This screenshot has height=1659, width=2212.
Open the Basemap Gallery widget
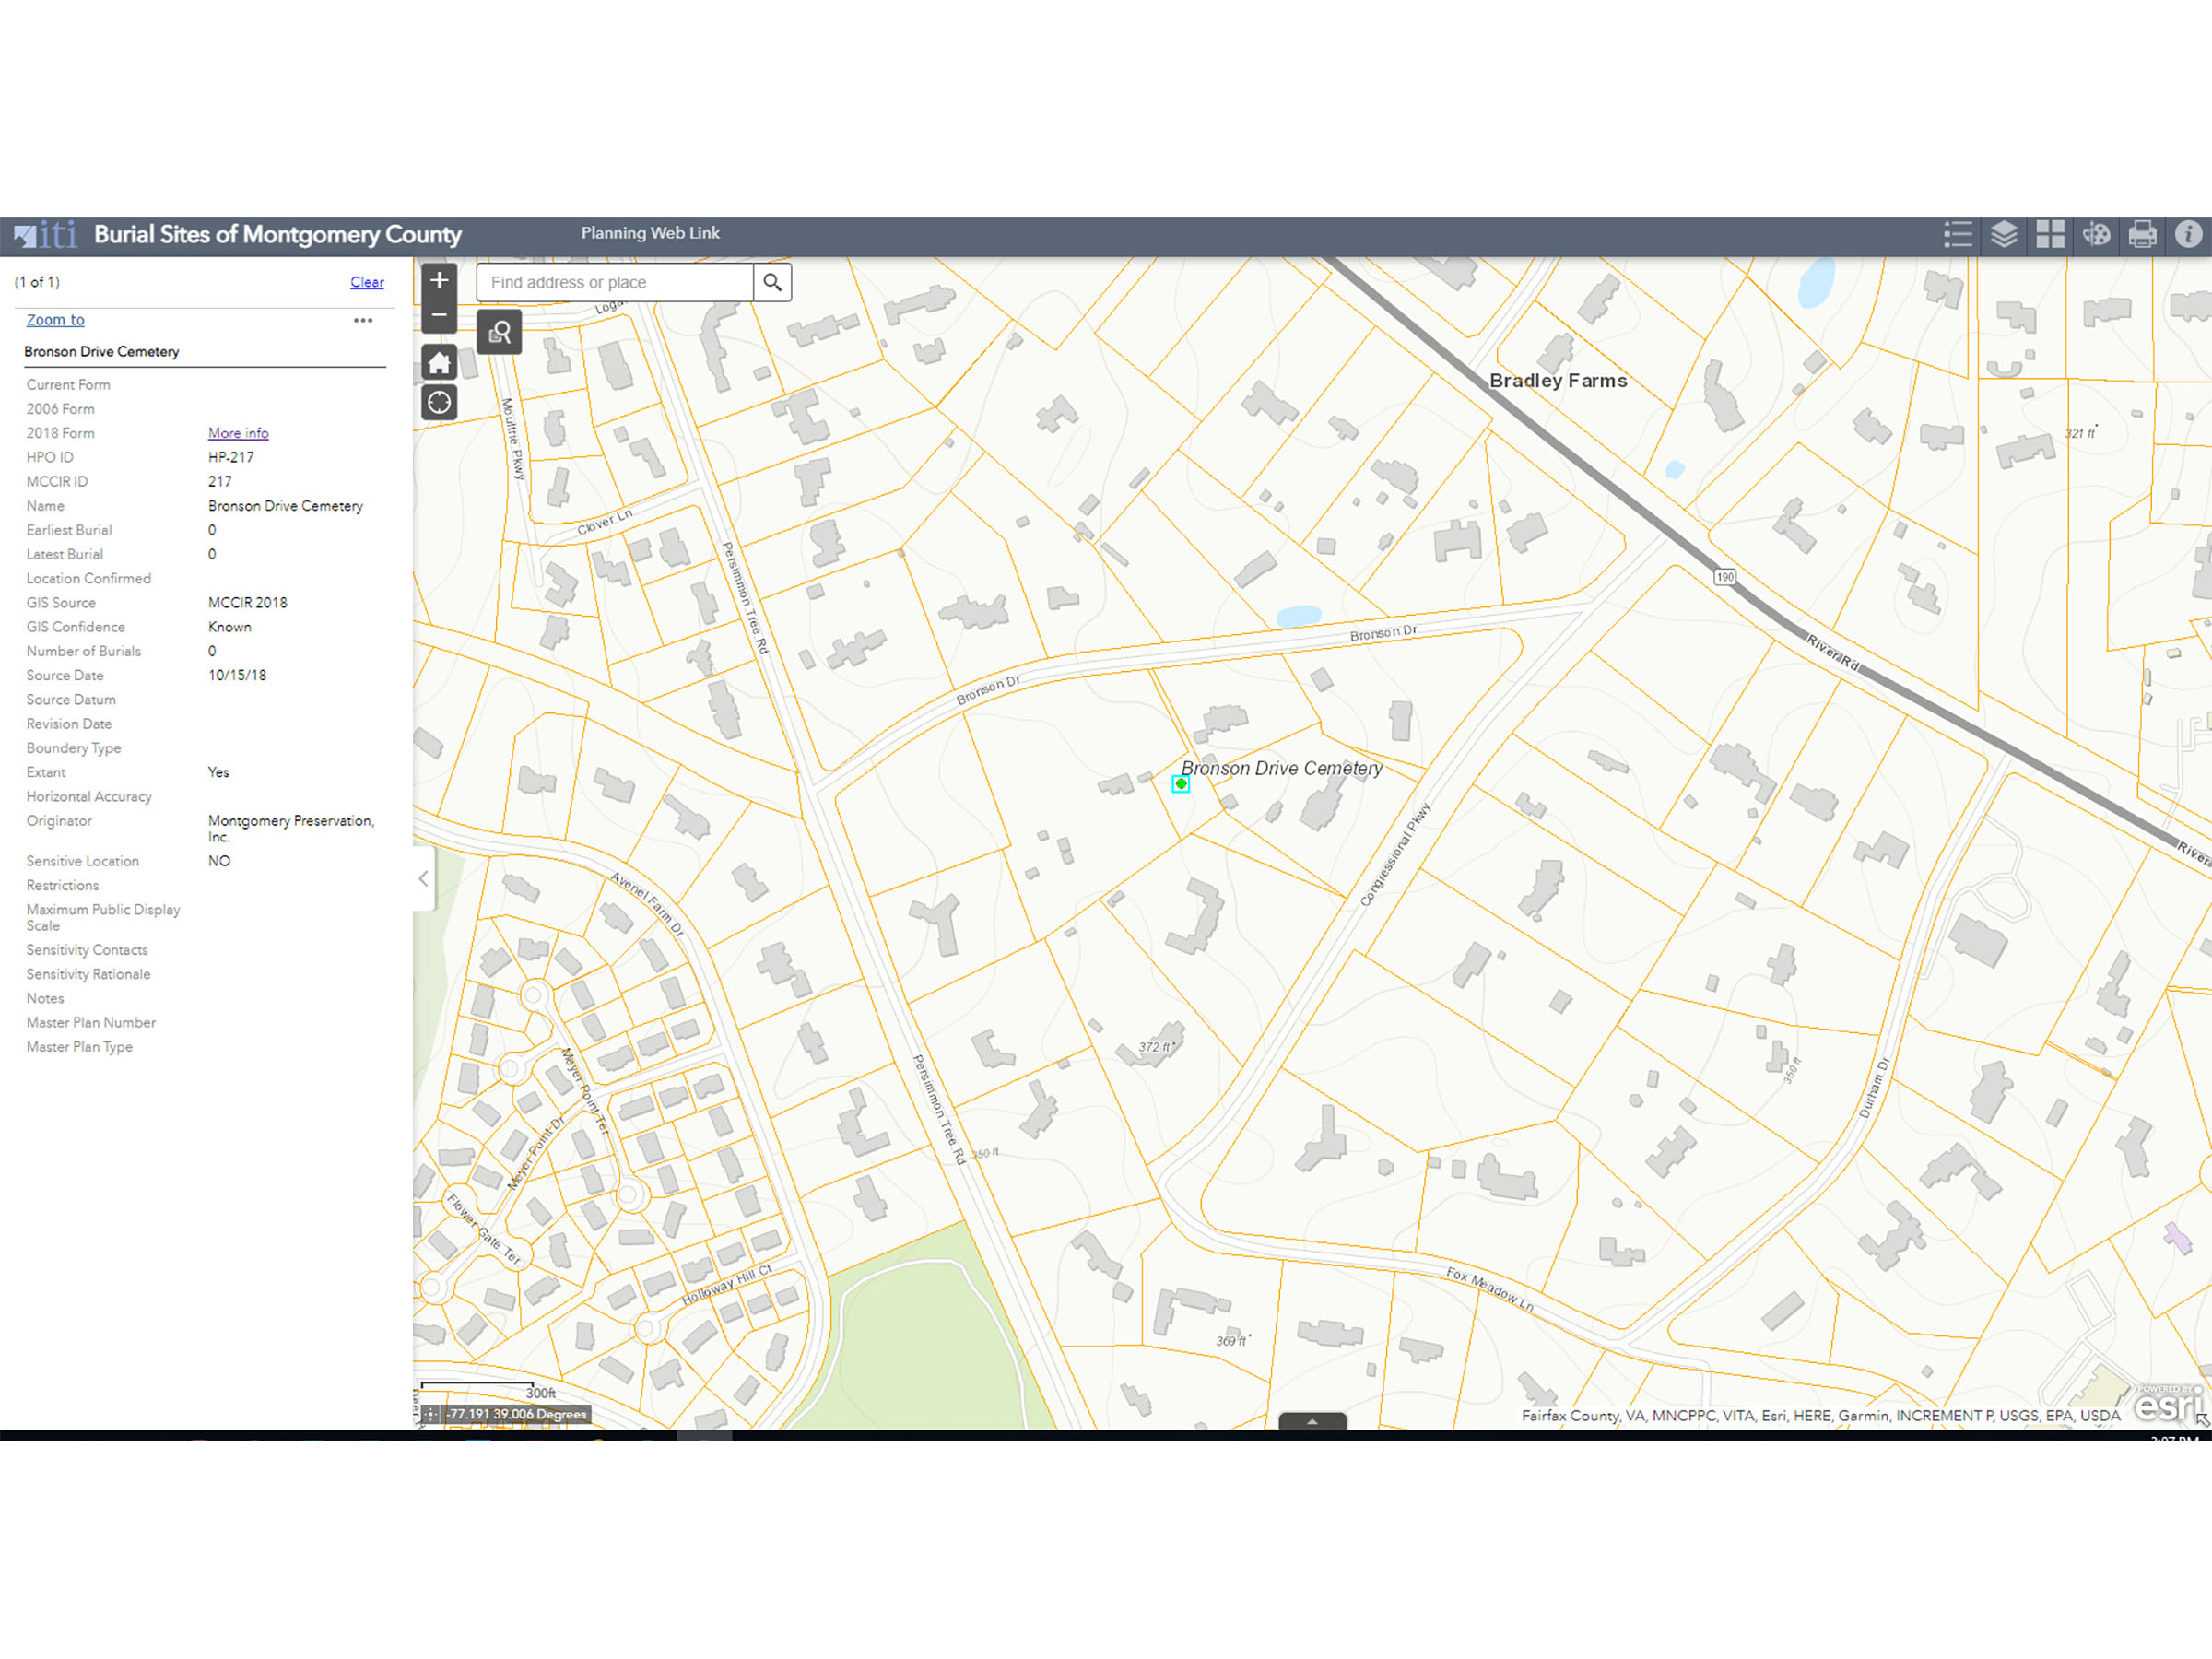(2050, 235)
